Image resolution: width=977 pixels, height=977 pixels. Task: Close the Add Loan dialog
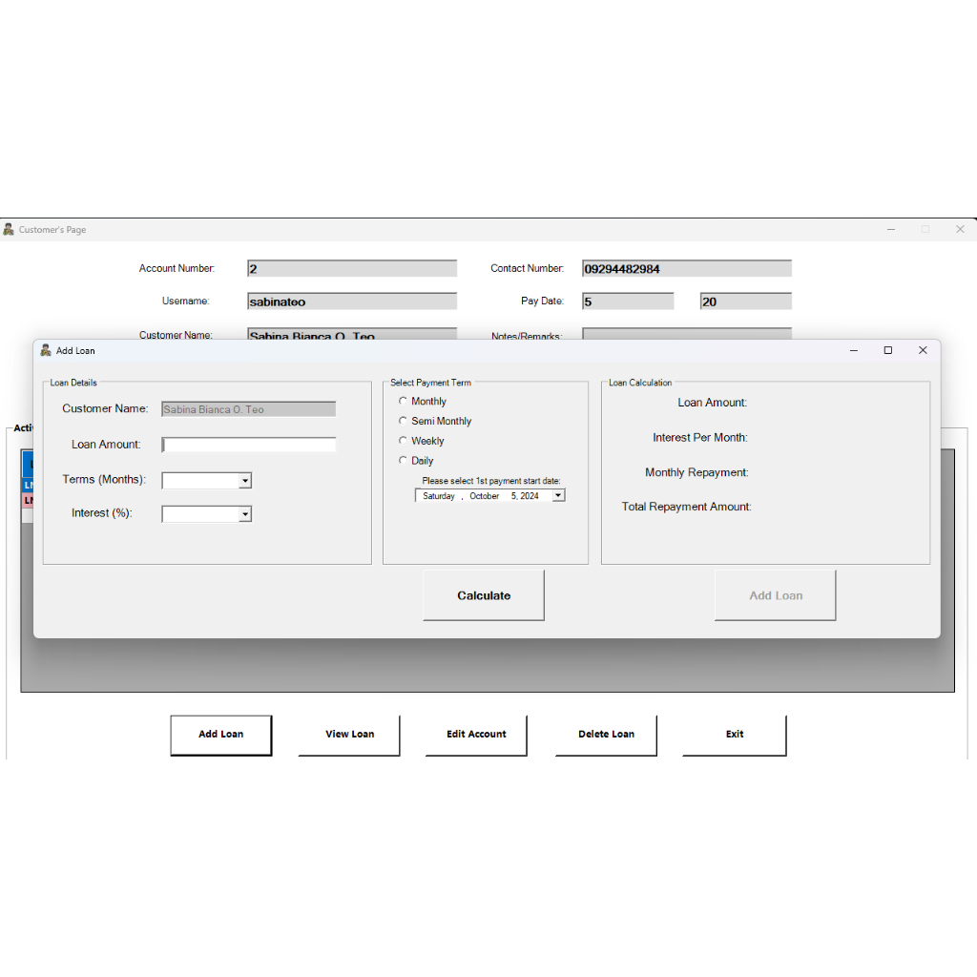click(x=923, y=350)
